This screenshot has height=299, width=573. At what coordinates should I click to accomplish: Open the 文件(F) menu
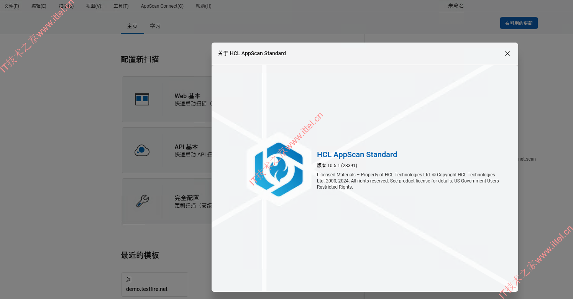[x=11, y=6]
